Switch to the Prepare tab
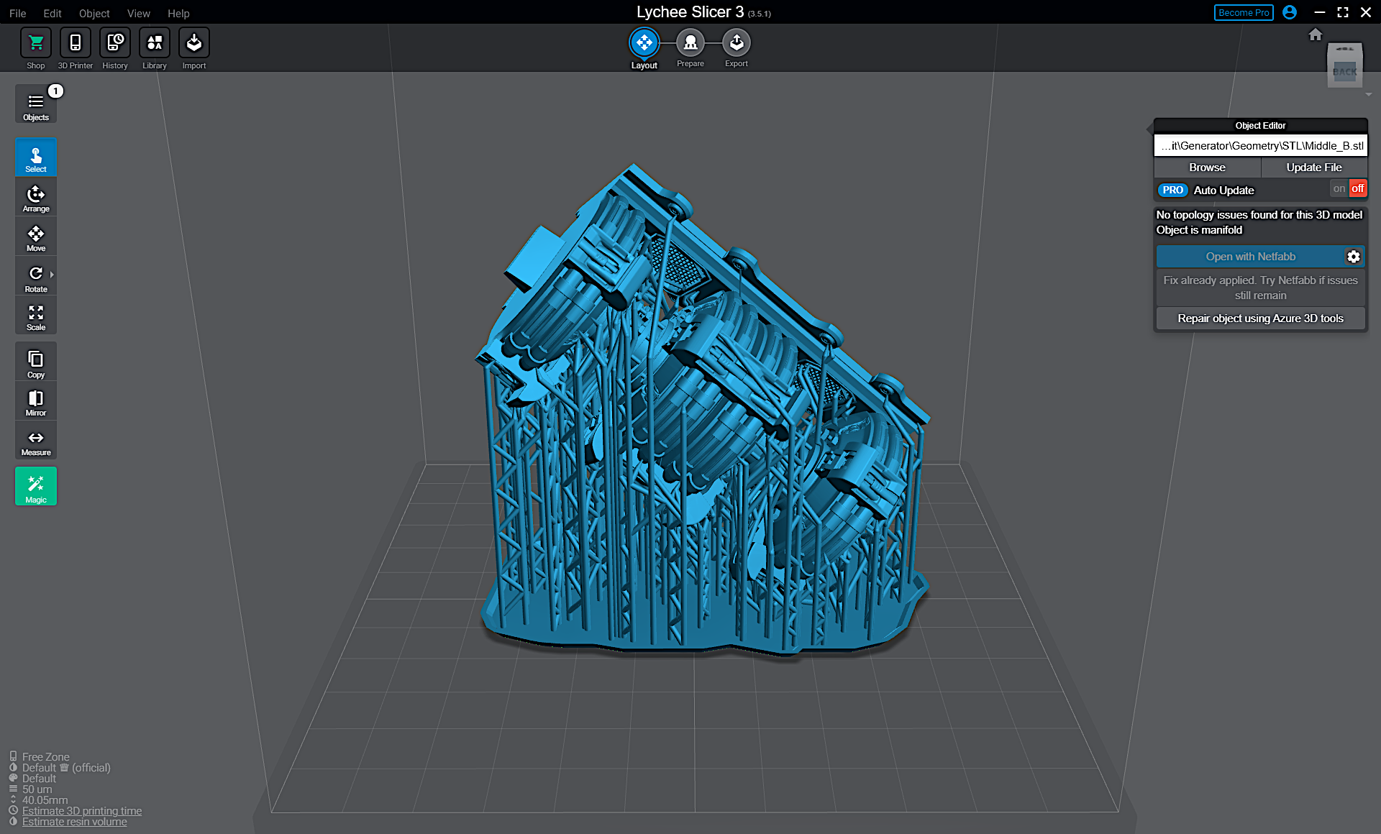1381x834 pixels. [x=690, y=43]
